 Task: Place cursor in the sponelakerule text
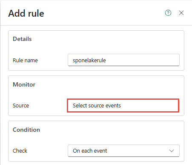click(89, 61)
